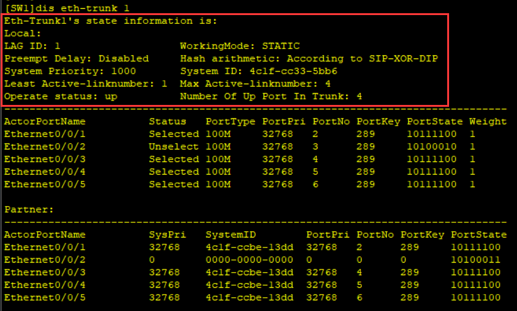Screen dimensions: 517x311
Task: Select 'Ethernet0/0/5' in the Local table
Action: [x=45, y=184]
